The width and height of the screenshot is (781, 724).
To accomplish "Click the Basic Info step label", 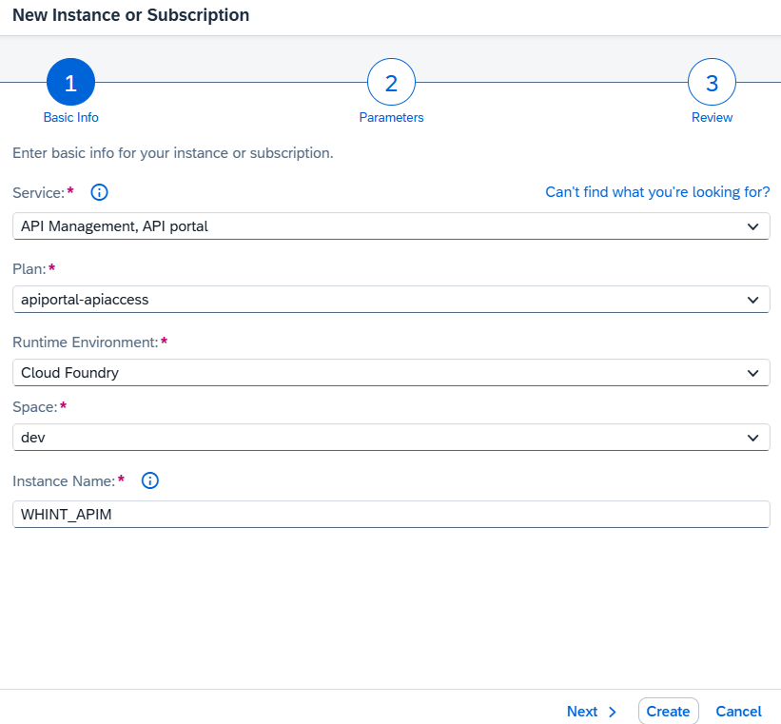I will (x=70, y=118).
